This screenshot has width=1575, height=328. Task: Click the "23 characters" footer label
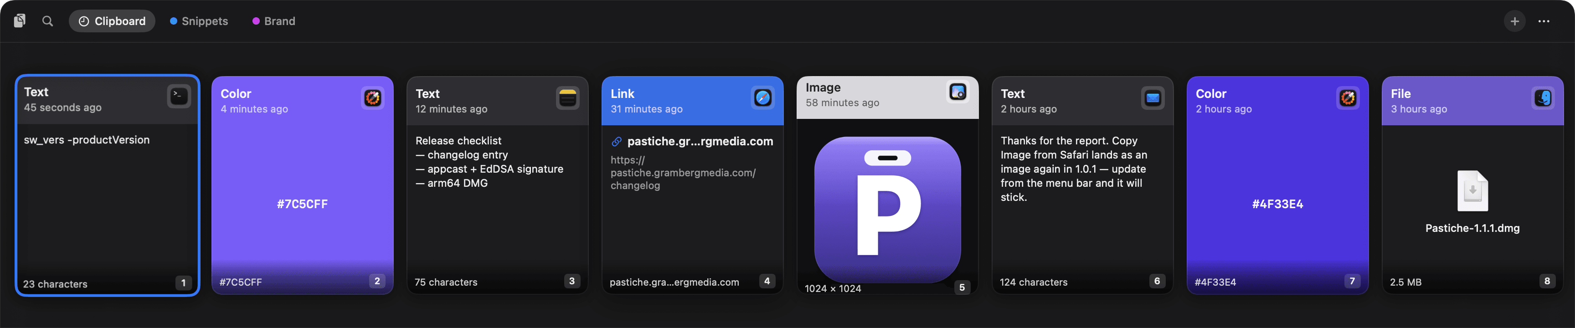pos(55,284)
